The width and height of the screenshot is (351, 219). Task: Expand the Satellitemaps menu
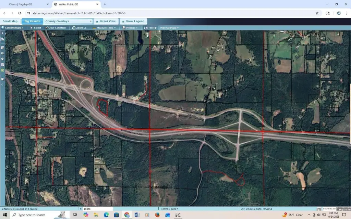[13, 28]
